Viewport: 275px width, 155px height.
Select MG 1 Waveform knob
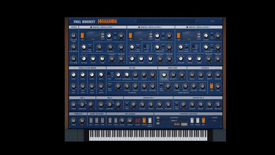[82, 105]
